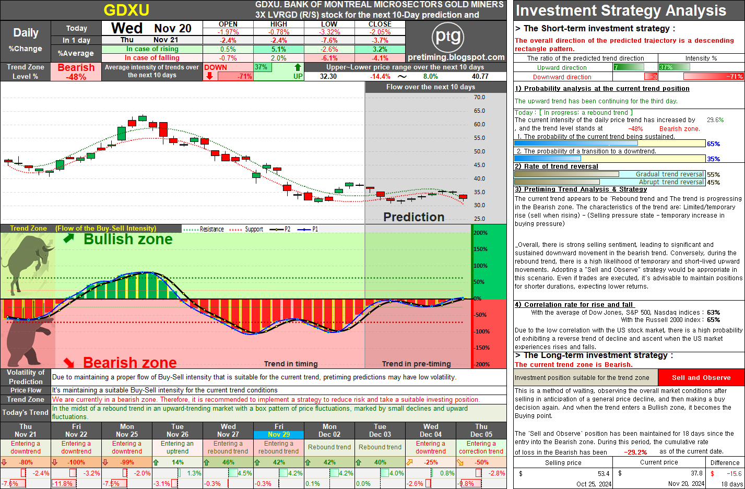Select the Fri Nov 22 forecast column header
This screenshot has width=745, height=489.
point(76,431)
